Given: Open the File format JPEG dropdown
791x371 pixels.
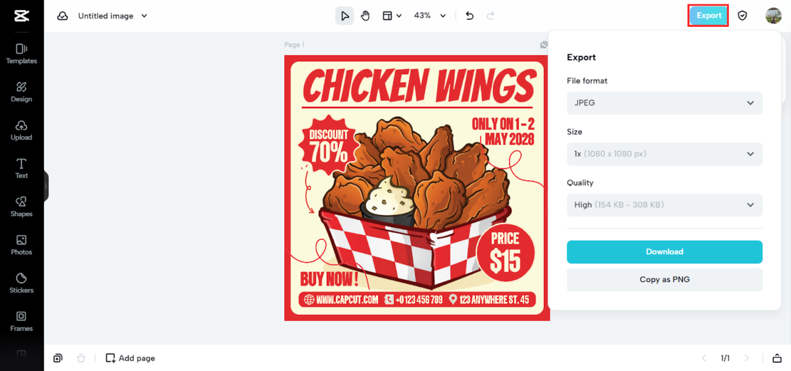Looking at the screenshot, I should (x=664, y=103).
